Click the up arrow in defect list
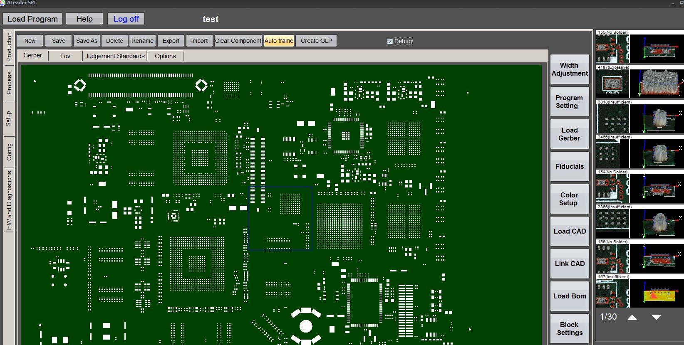The image size is (684, 345). coord(632,317)
